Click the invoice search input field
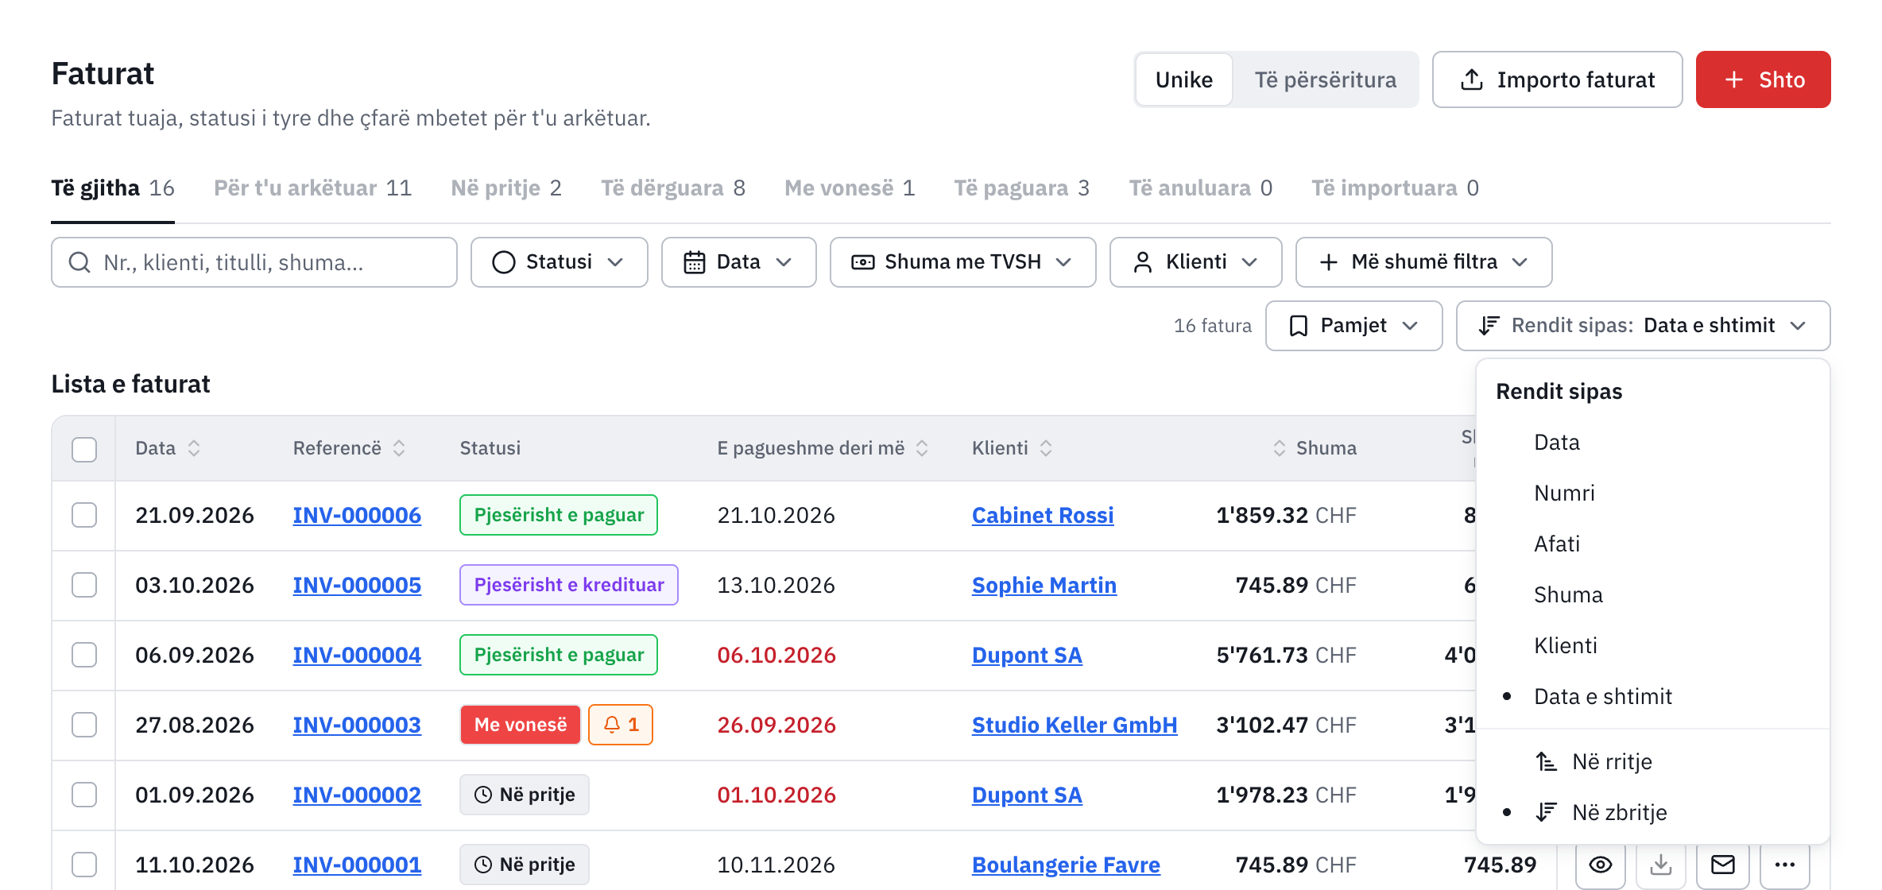The width and height of the screenshot is (1882, 890). point(254,262)
